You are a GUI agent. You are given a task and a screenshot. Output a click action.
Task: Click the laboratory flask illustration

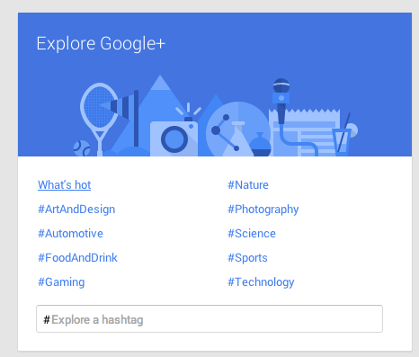[x=237, y=138]
